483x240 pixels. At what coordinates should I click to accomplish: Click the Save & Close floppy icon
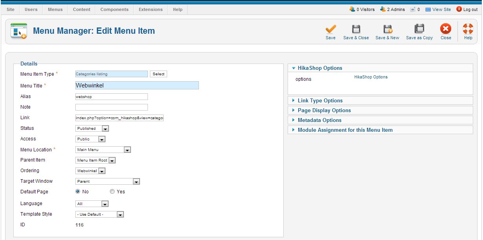point(356,29)
